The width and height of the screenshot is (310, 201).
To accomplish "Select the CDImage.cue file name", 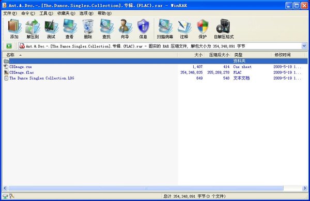I will click(21, 67).
